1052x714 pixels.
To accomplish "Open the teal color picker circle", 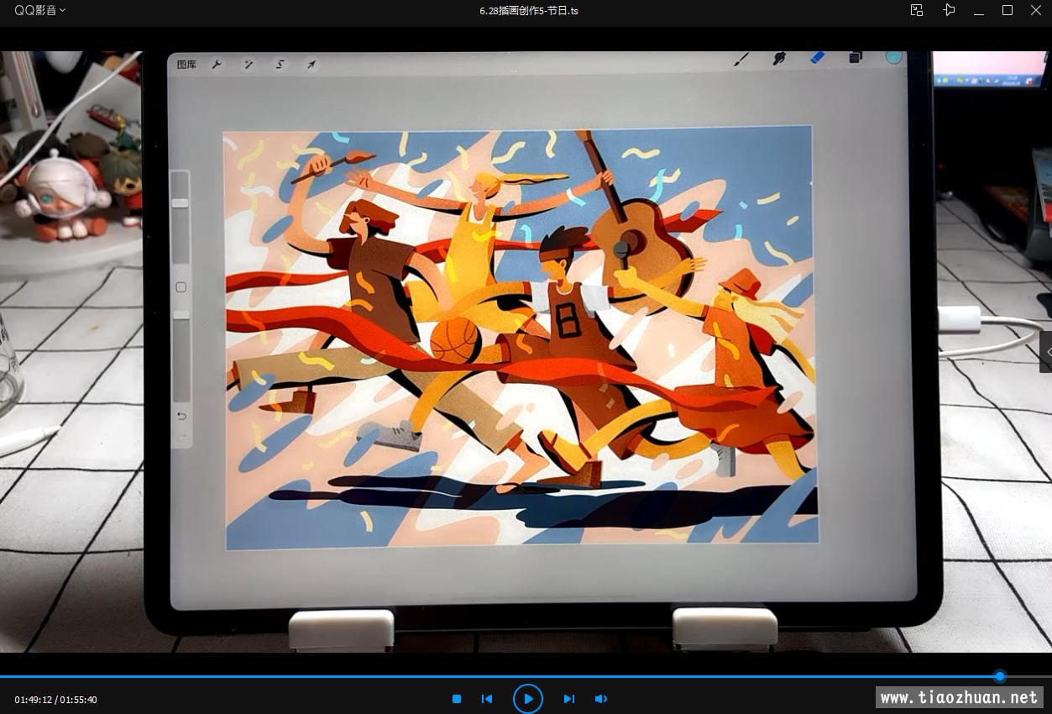I will pyautogui.click(x=893, y=57).
